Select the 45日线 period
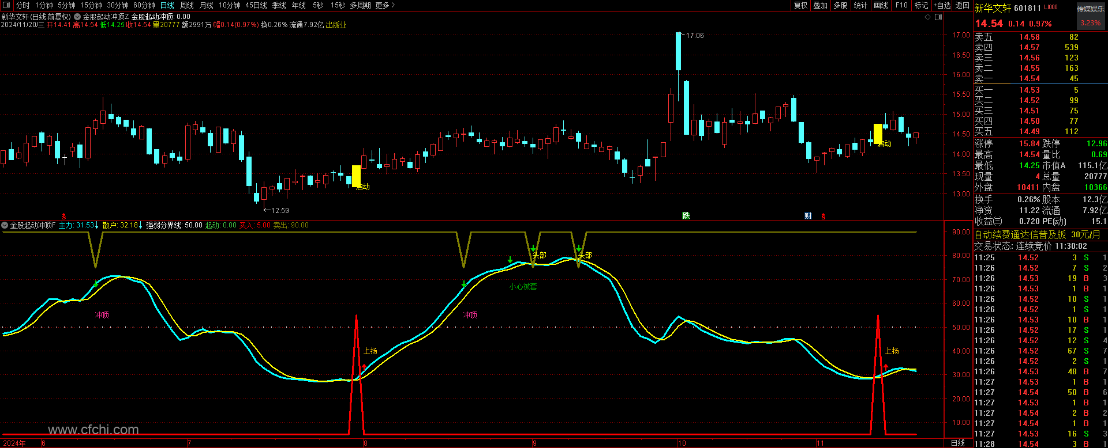 click(x=256, y=5)
